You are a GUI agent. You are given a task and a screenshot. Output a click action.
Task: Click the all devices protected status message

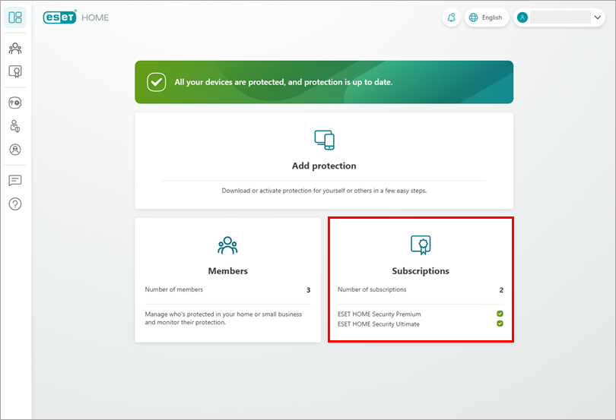284,82
